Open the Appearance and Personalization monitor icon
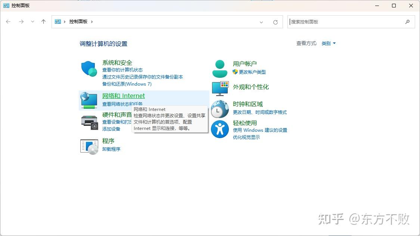The width and height of the screenshot is (420, 236). coord(220,89)
